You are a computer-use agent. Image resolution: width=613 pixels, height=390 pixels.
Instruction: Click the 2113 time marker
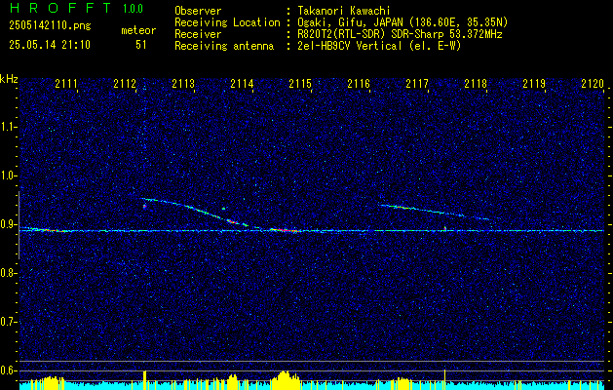point(183,84)
